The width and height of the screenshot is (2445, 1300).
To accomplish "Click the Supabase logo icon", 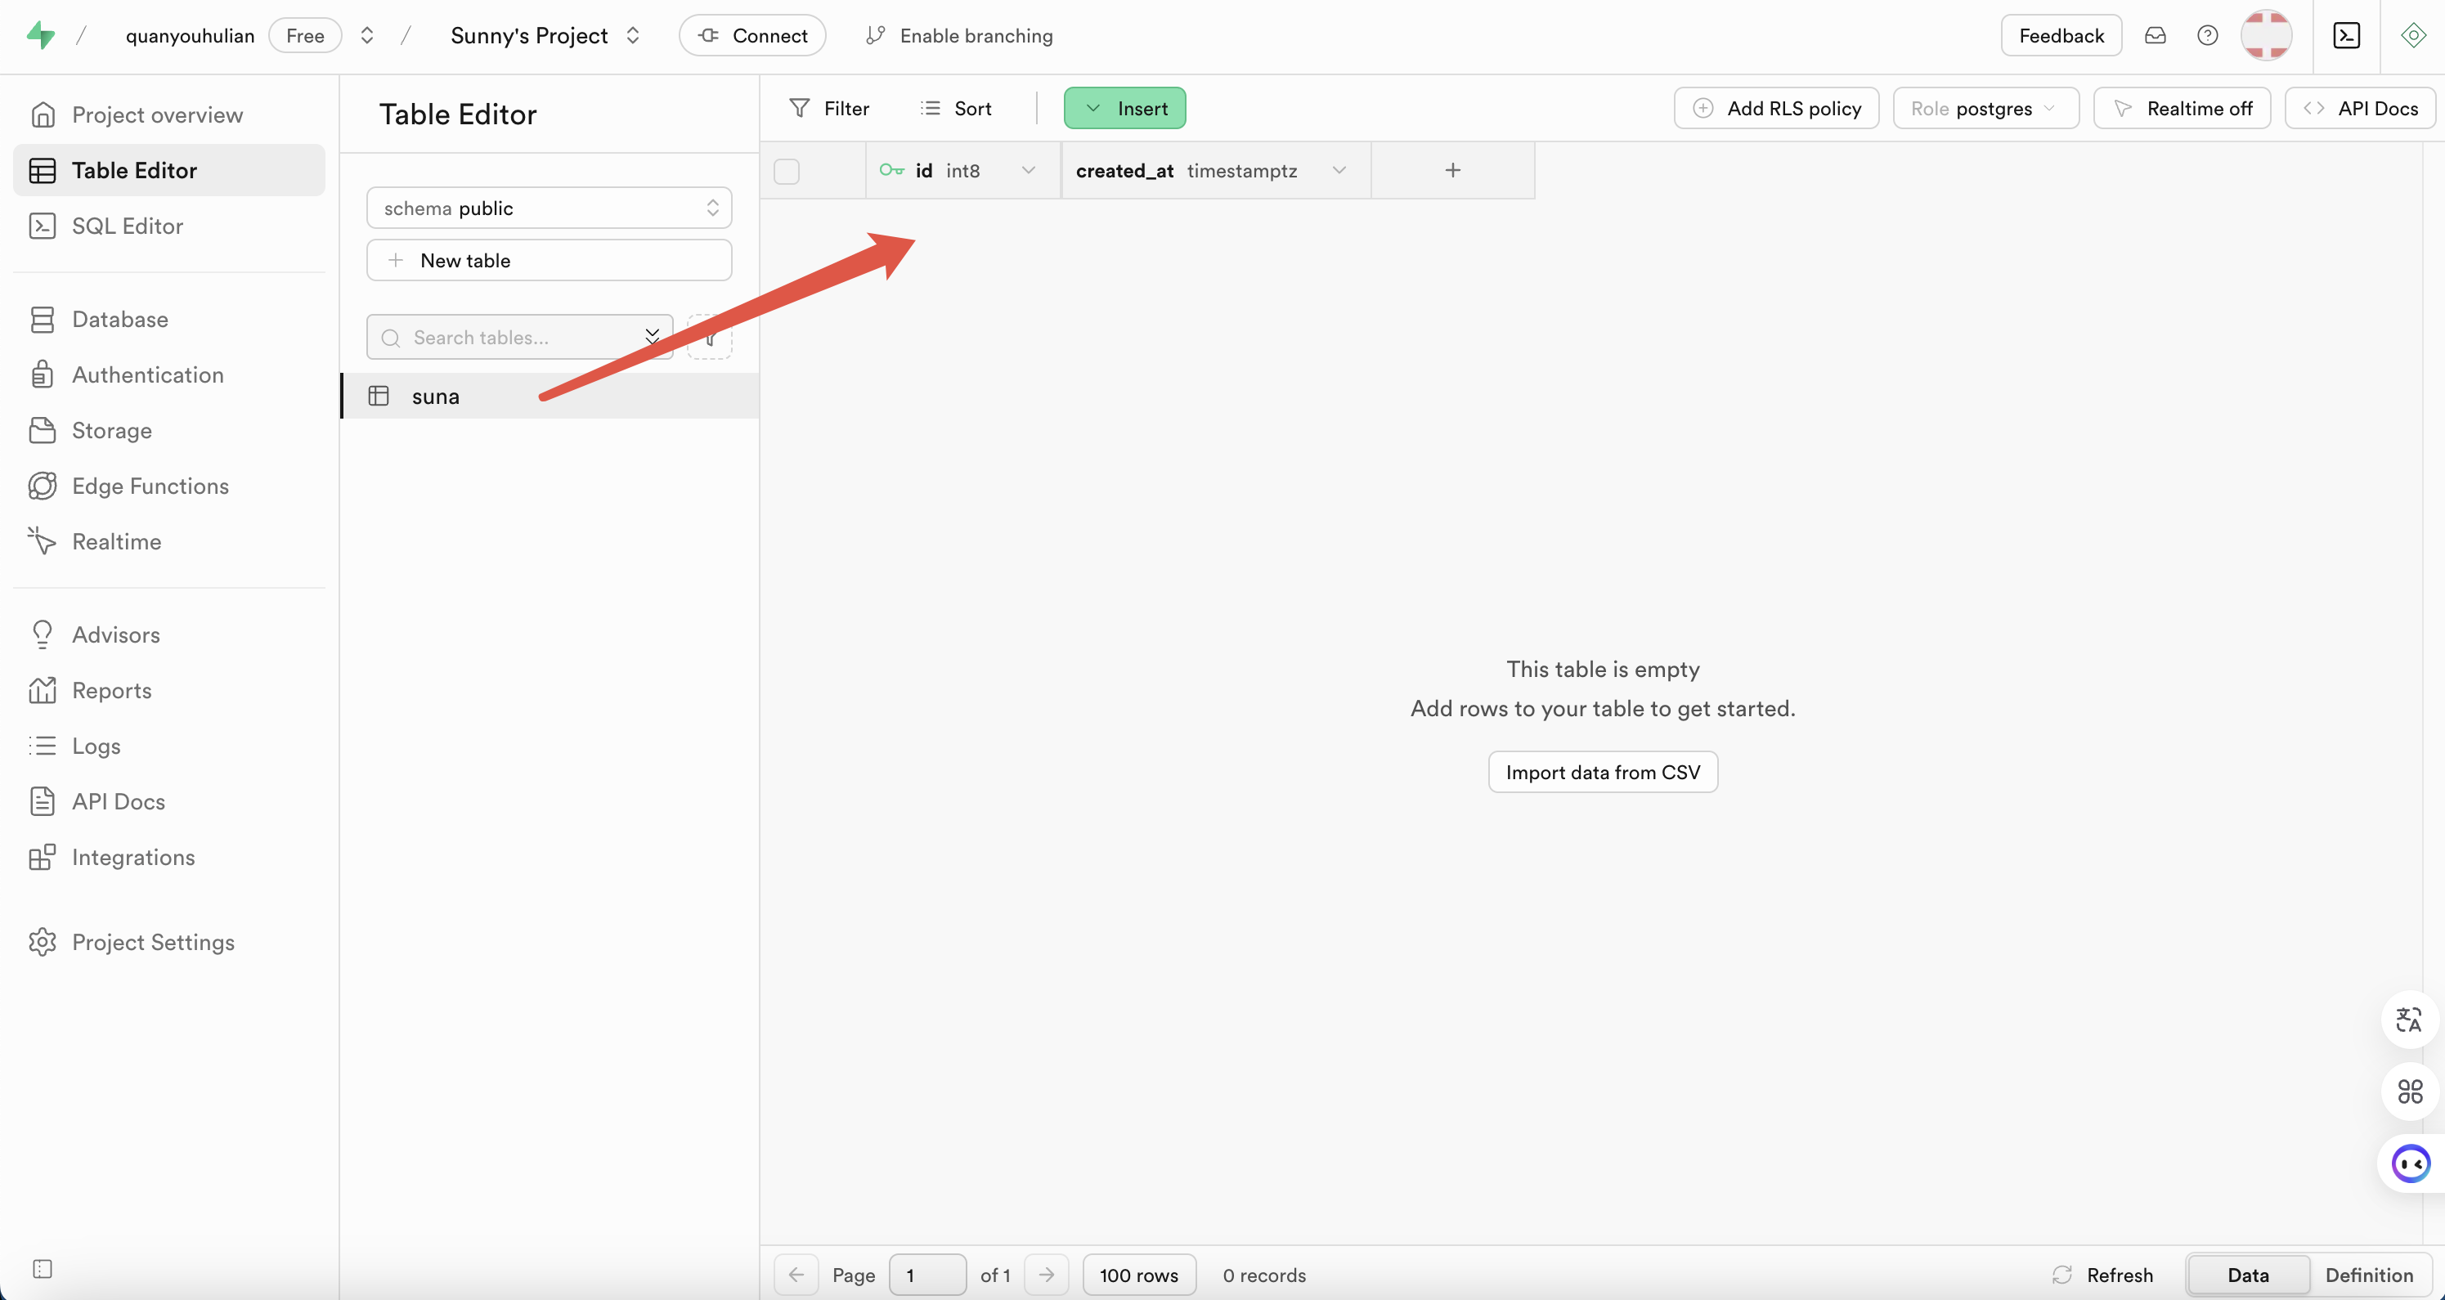I will pos(40,35).
